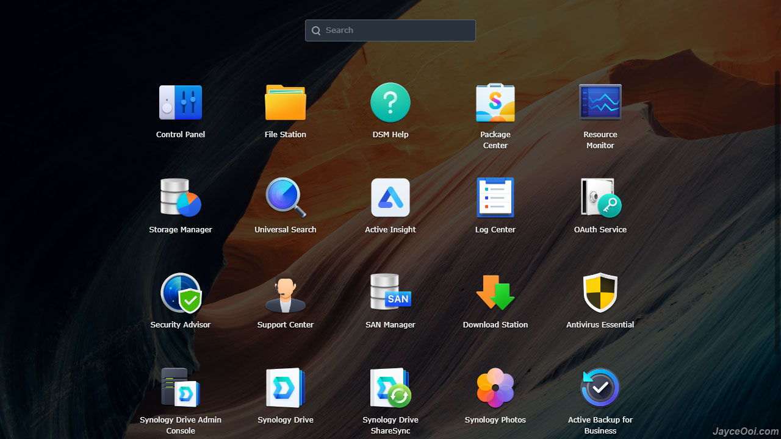Click the magnifier icon in search box
The image size is (781, 439).
tap(316, 30)
